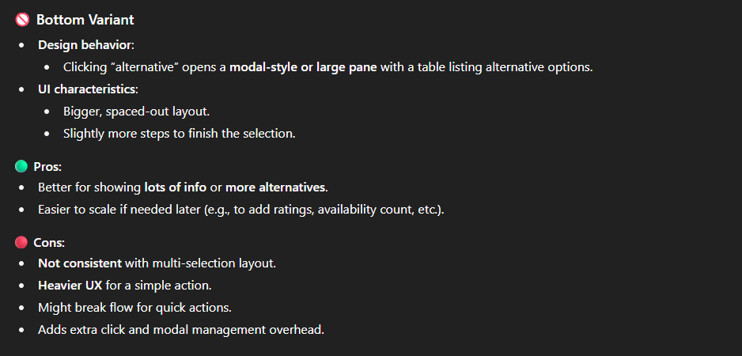Click the bold "more alternatives" phrase
This screenshot has height=356, width=742.
[274, 187]
